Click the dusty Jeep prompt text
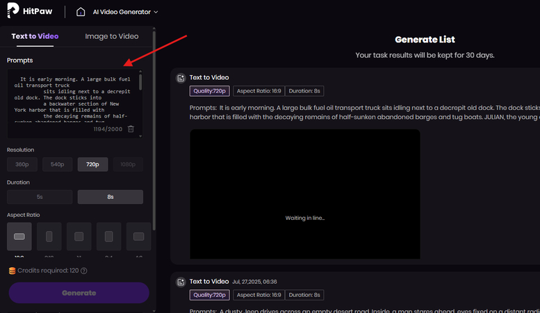The image size is (540, 313). (365, 310)
